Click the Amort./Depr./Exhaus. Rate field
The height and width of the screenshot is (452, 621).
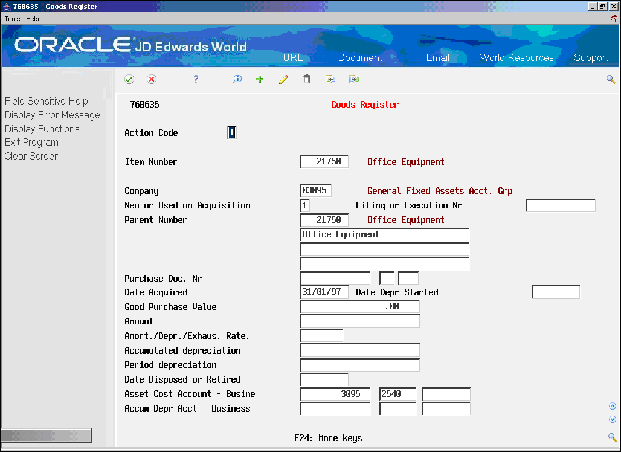coord(321,336)
